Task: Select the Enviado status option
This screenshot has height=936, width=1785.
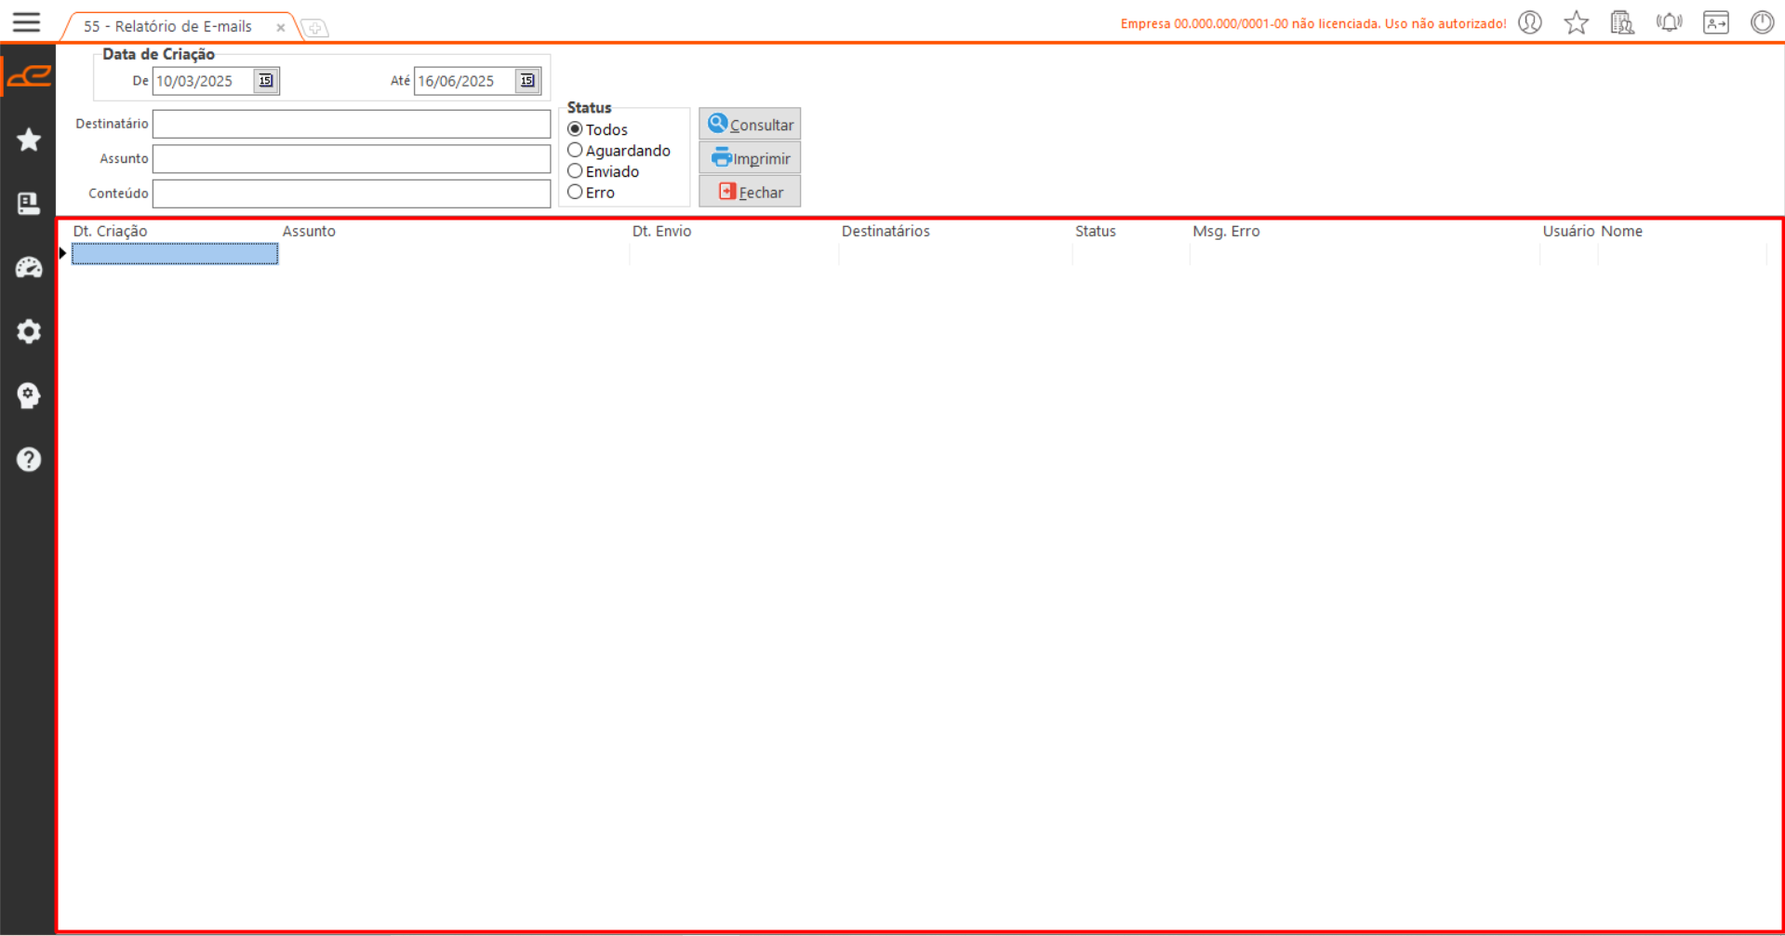Action: tap(576, 171)
